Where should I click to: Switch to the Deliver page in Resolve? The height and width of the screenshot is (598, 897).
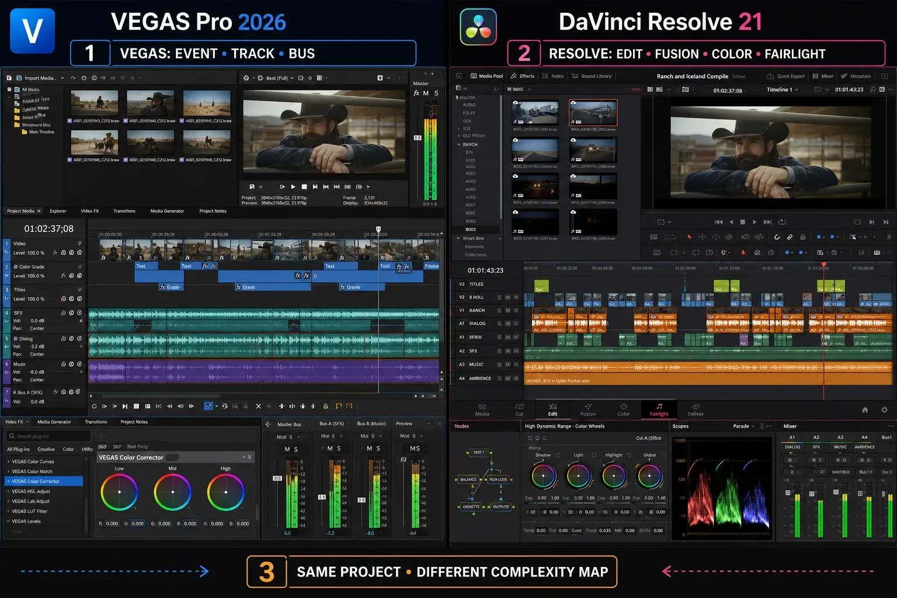pos(696,409)
